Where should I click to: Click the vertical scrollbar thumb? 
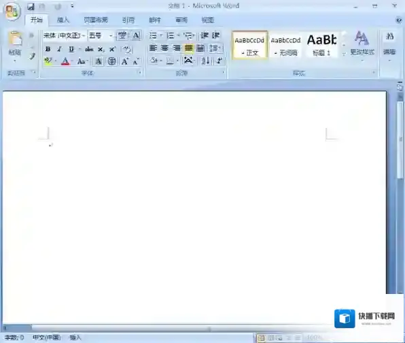[400, 140]
